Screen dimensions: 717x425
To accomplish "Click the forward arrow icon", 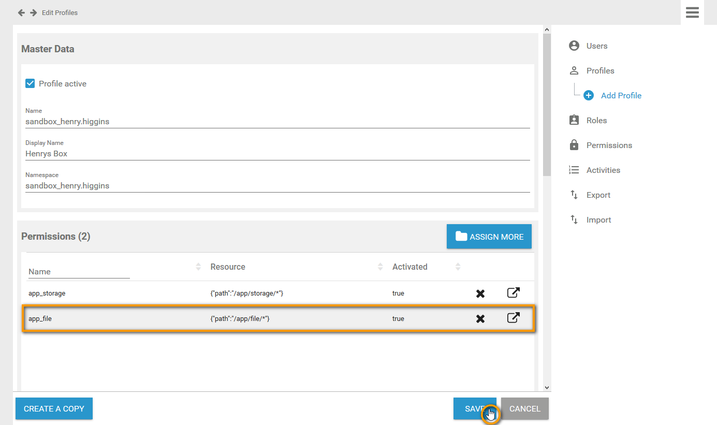I will pos(33,12).
